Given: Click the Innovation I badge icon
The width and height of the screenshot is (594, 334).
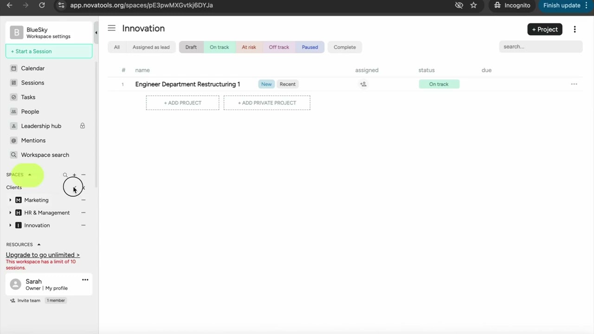Looking at the screenshot, I should point(18,225).
